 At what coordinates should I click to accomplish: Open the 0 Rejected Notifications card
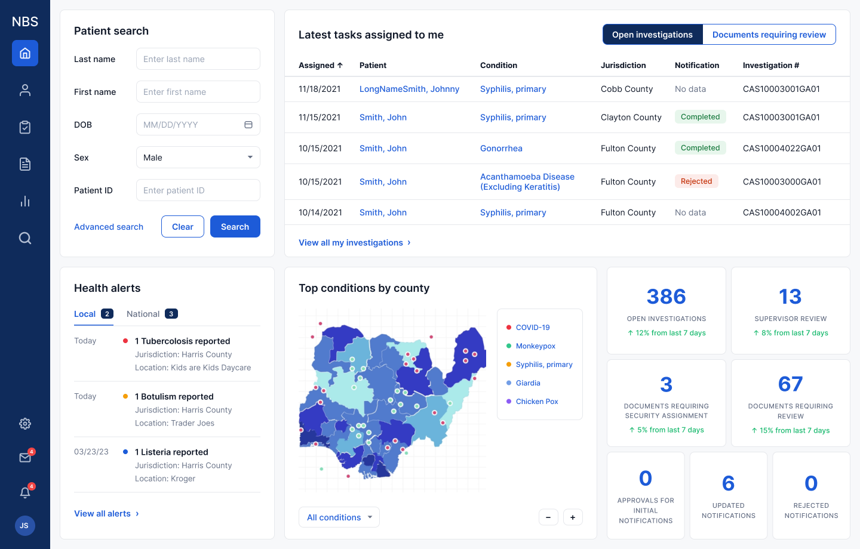pos(811,495)
